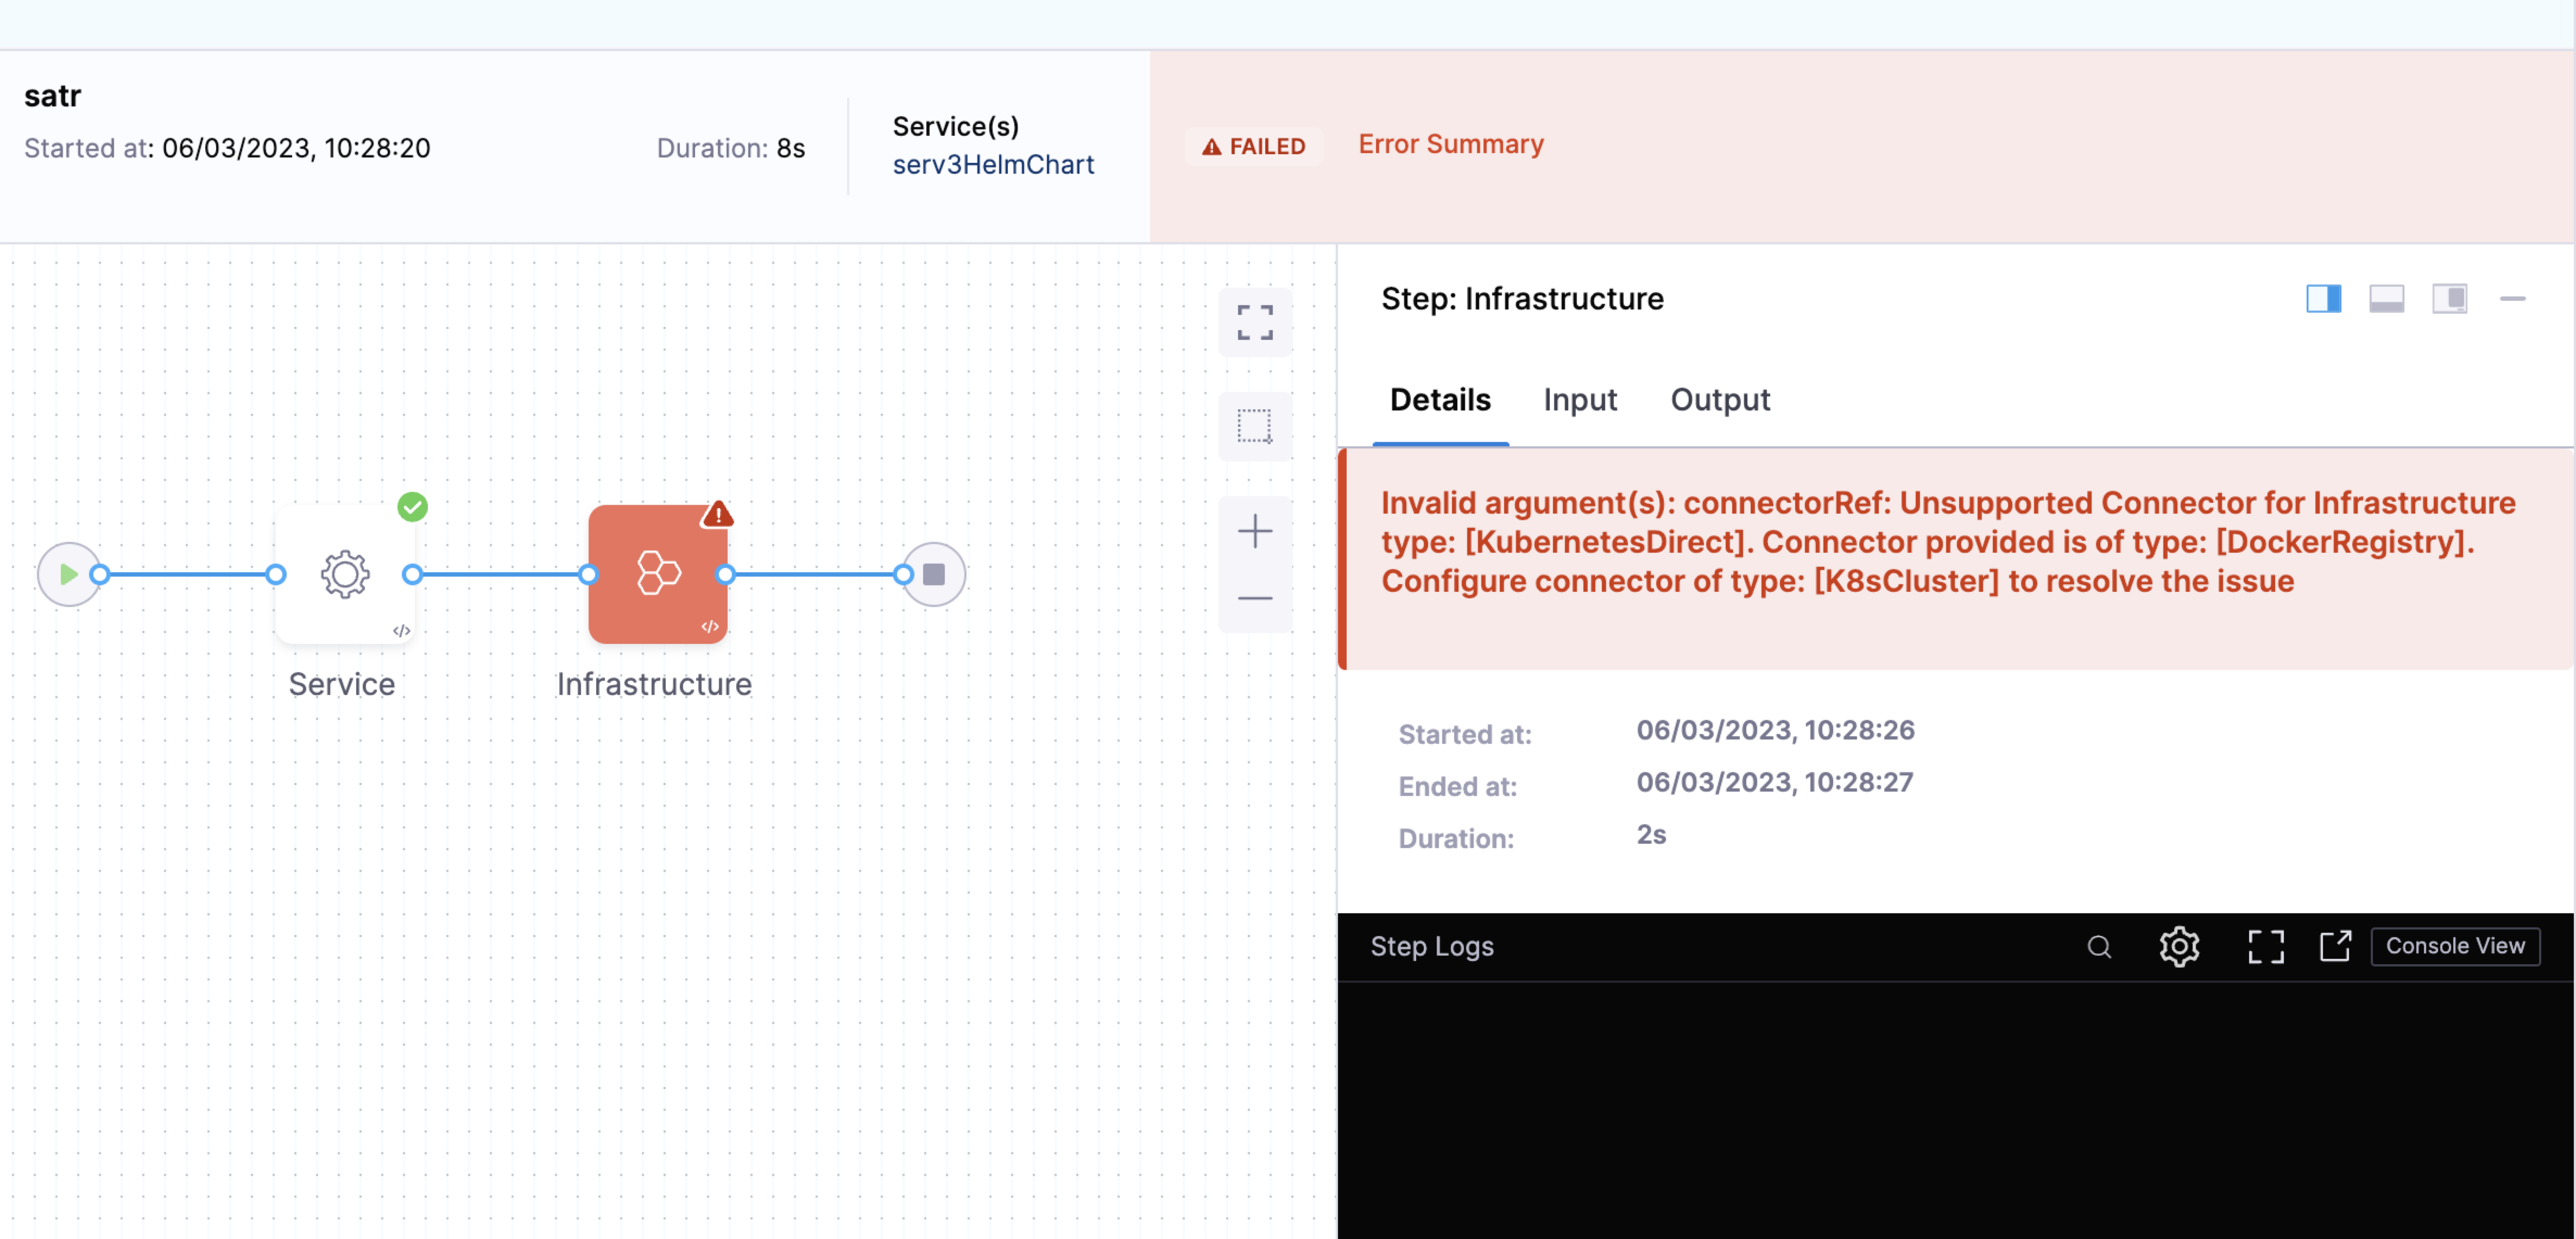The image size is (2576, 1239).
Task: Expand Step Logs to fullscreen
Action: click(x=2265, y=946)
